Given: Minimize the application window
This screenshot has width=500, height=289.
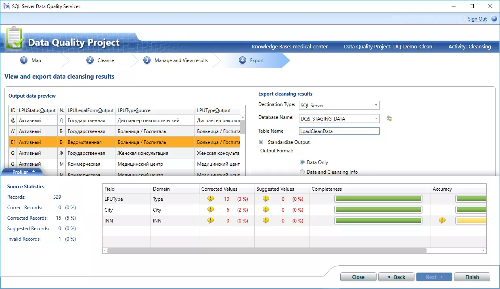Looking at the screenshot, I should (x=453, y=6).
